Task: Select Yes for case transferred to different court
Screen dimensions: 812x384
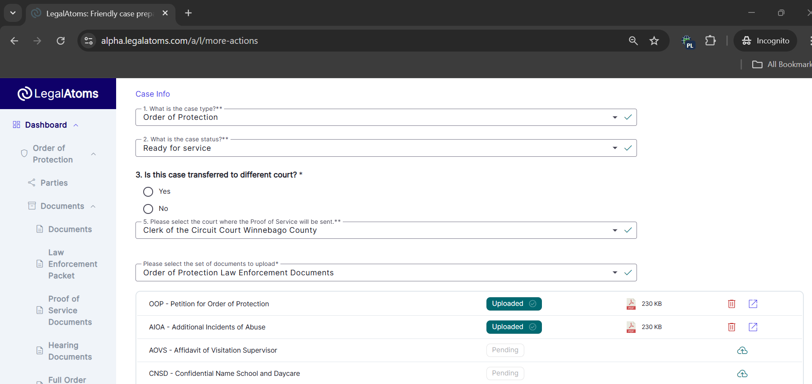Action: point(148,192)
